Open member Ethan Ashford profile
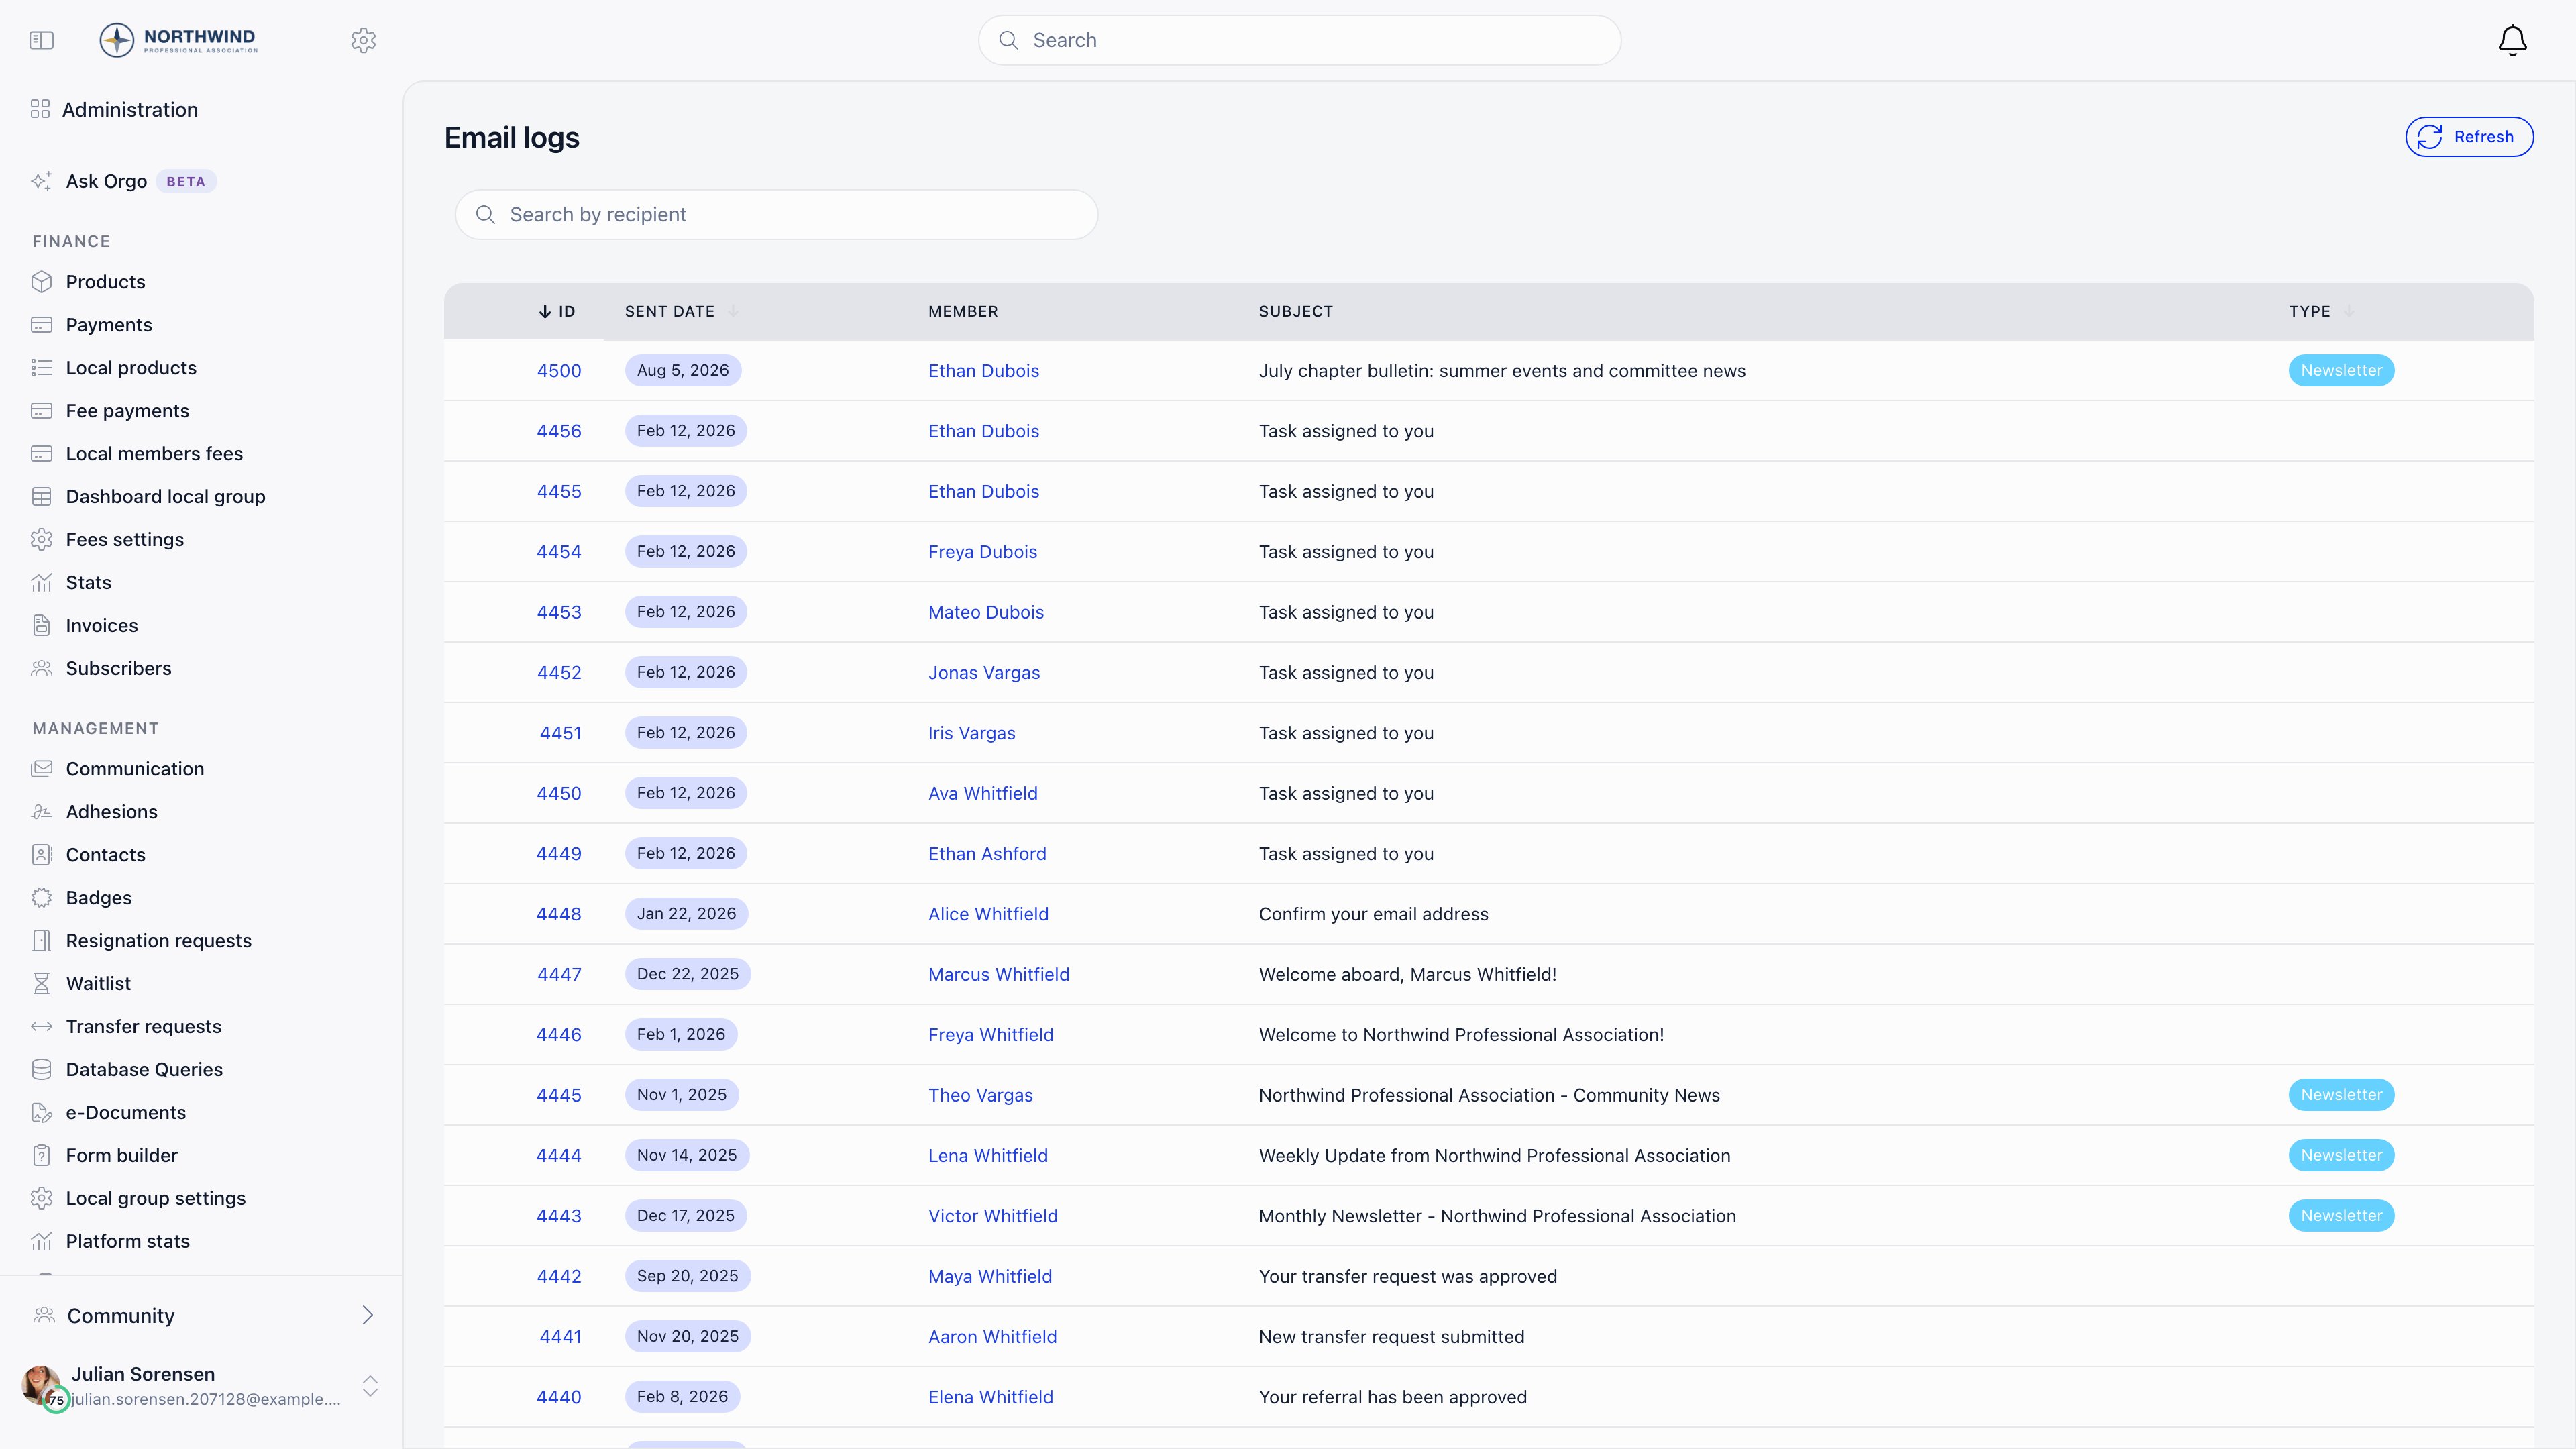 (x=987, y=854)
